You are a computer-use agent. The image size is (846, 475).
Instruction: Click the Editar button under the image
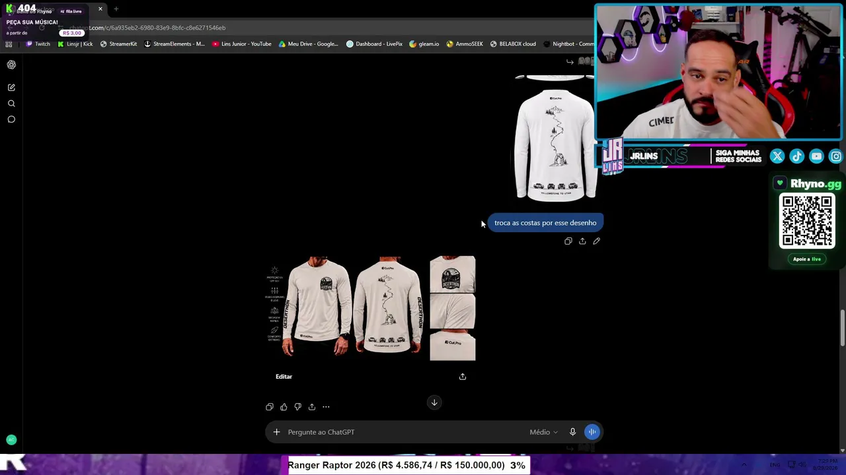point(284,377)
